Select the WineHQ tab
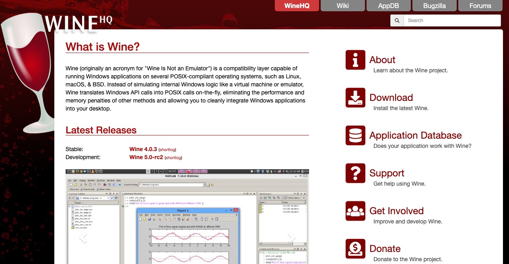This screenshot has height=264, width=509. [297, 6]
